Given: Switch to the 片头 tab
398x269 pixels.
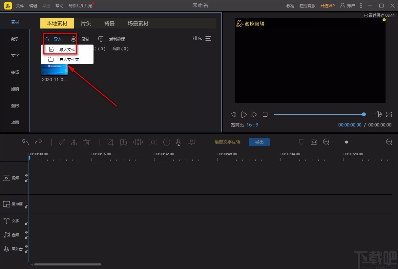Looking at the screenshot, I should point(86,24).
